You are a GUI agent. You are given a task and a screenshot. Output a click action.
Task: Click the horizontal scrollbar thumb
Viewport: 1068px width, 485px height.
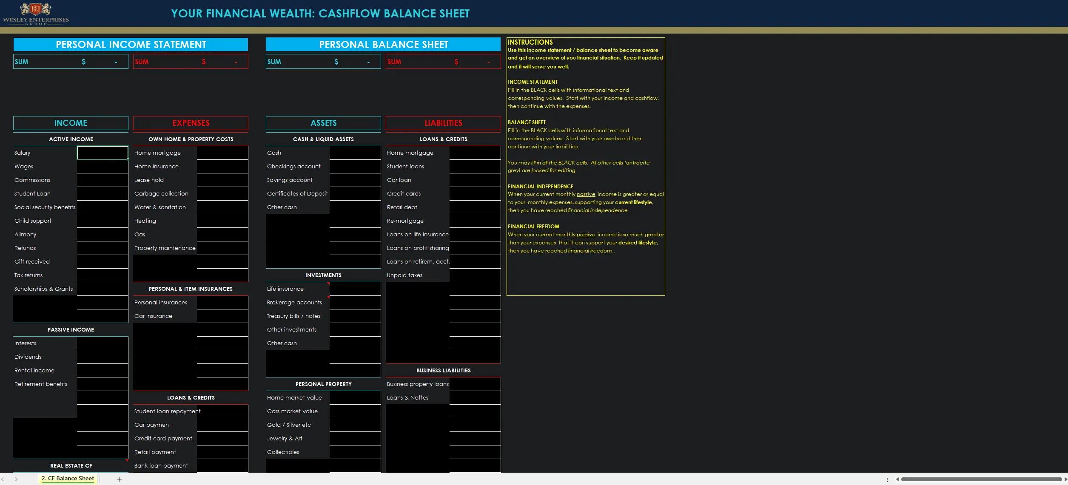click(x=982, y=479)
